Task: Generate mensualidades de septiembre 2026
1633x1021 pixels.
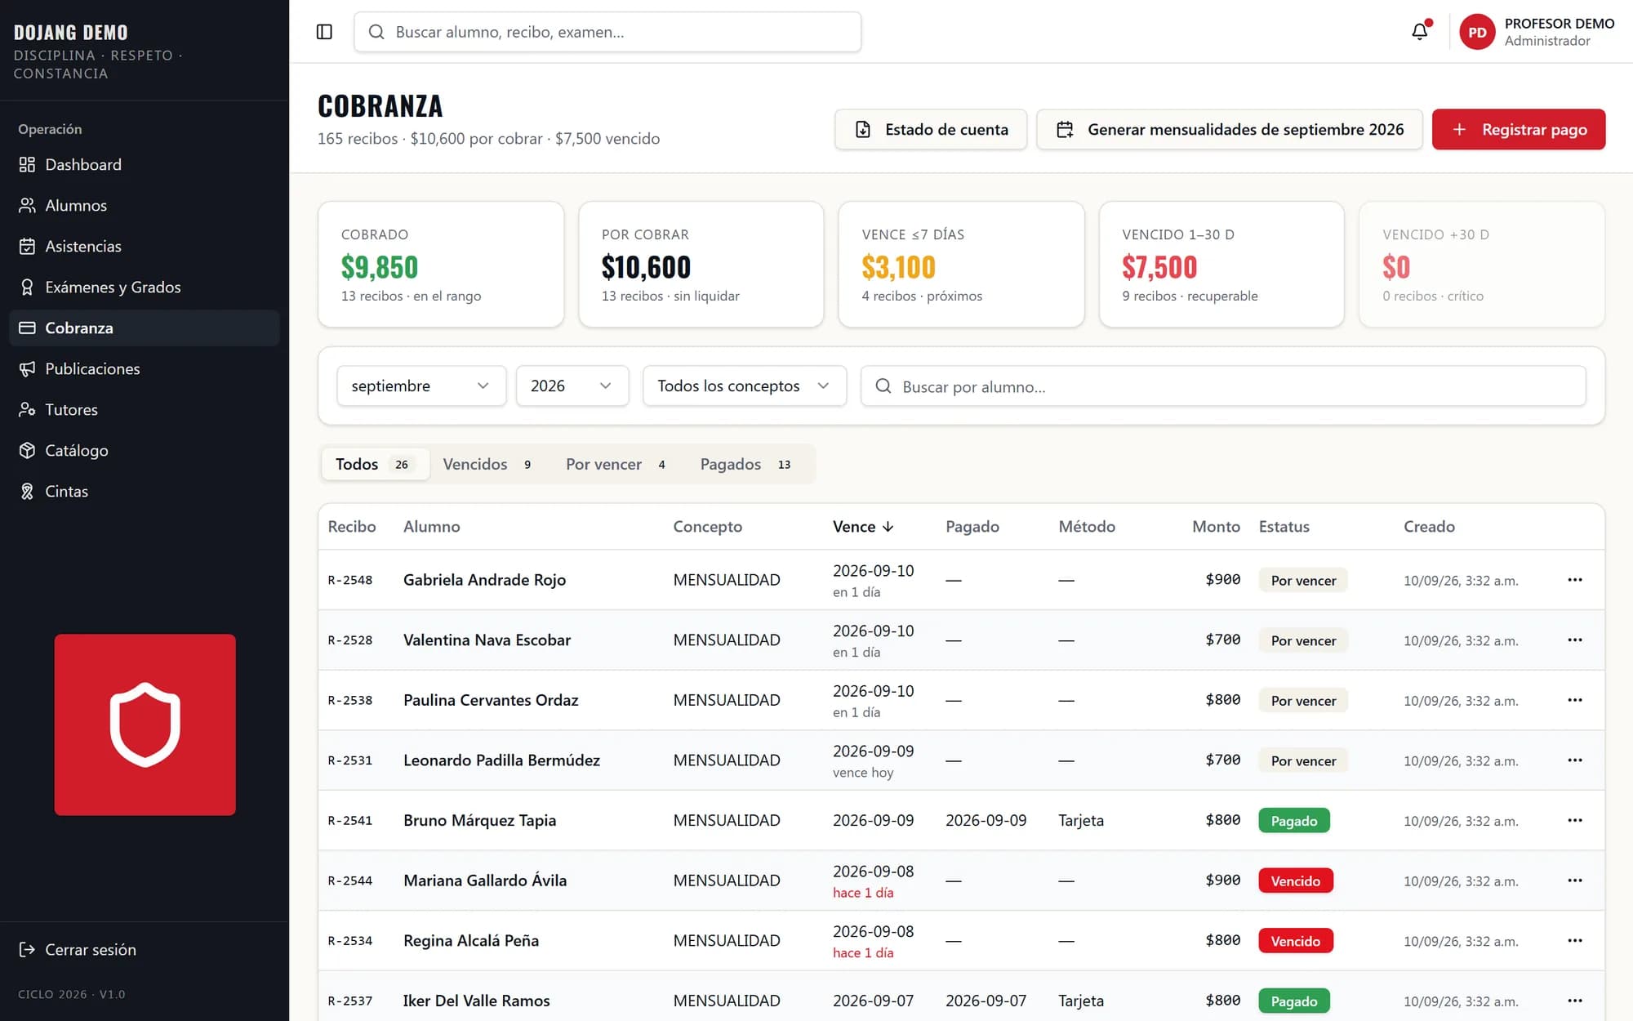Action: [x=1230, y=129]
